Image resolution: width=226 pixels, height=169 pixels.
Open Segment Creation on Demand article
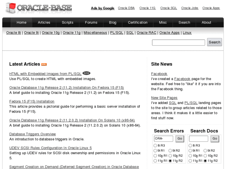coord(74,167)
